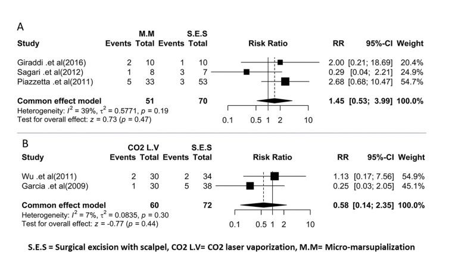
Task: Click the Giraddi square marker in the plot
Action: pos(280,62)
